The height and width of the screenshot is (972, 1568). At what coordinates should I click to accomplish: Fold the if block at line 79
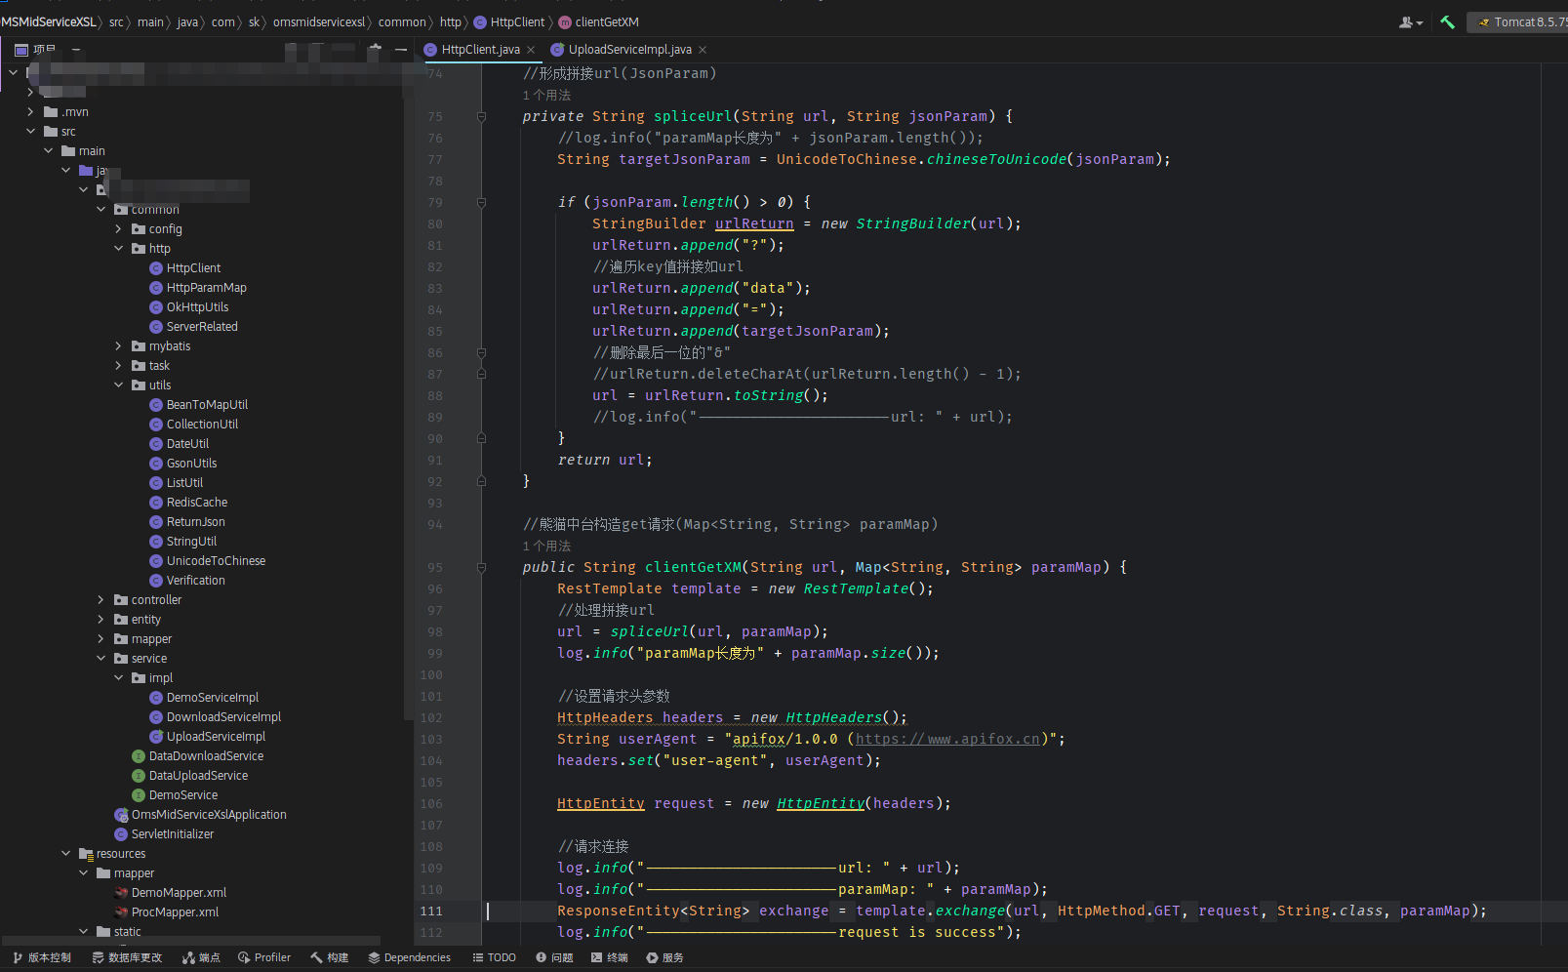[x=481, y=202]
